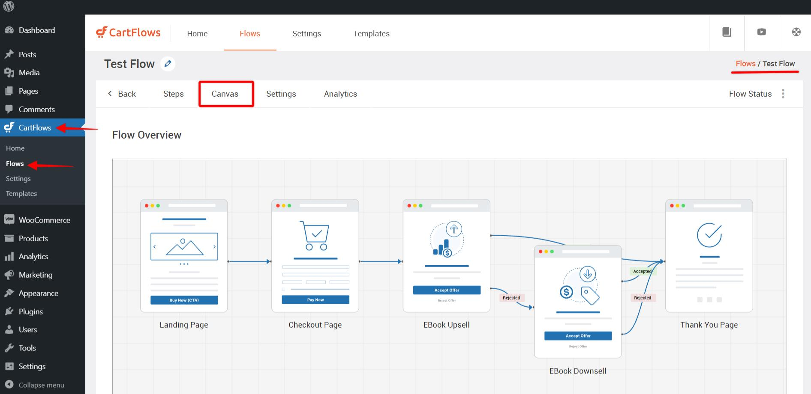The width and height of the screenshot is (811, 394).
Task: Open WooCommerce in the sidebar
Action: (44, 220)
